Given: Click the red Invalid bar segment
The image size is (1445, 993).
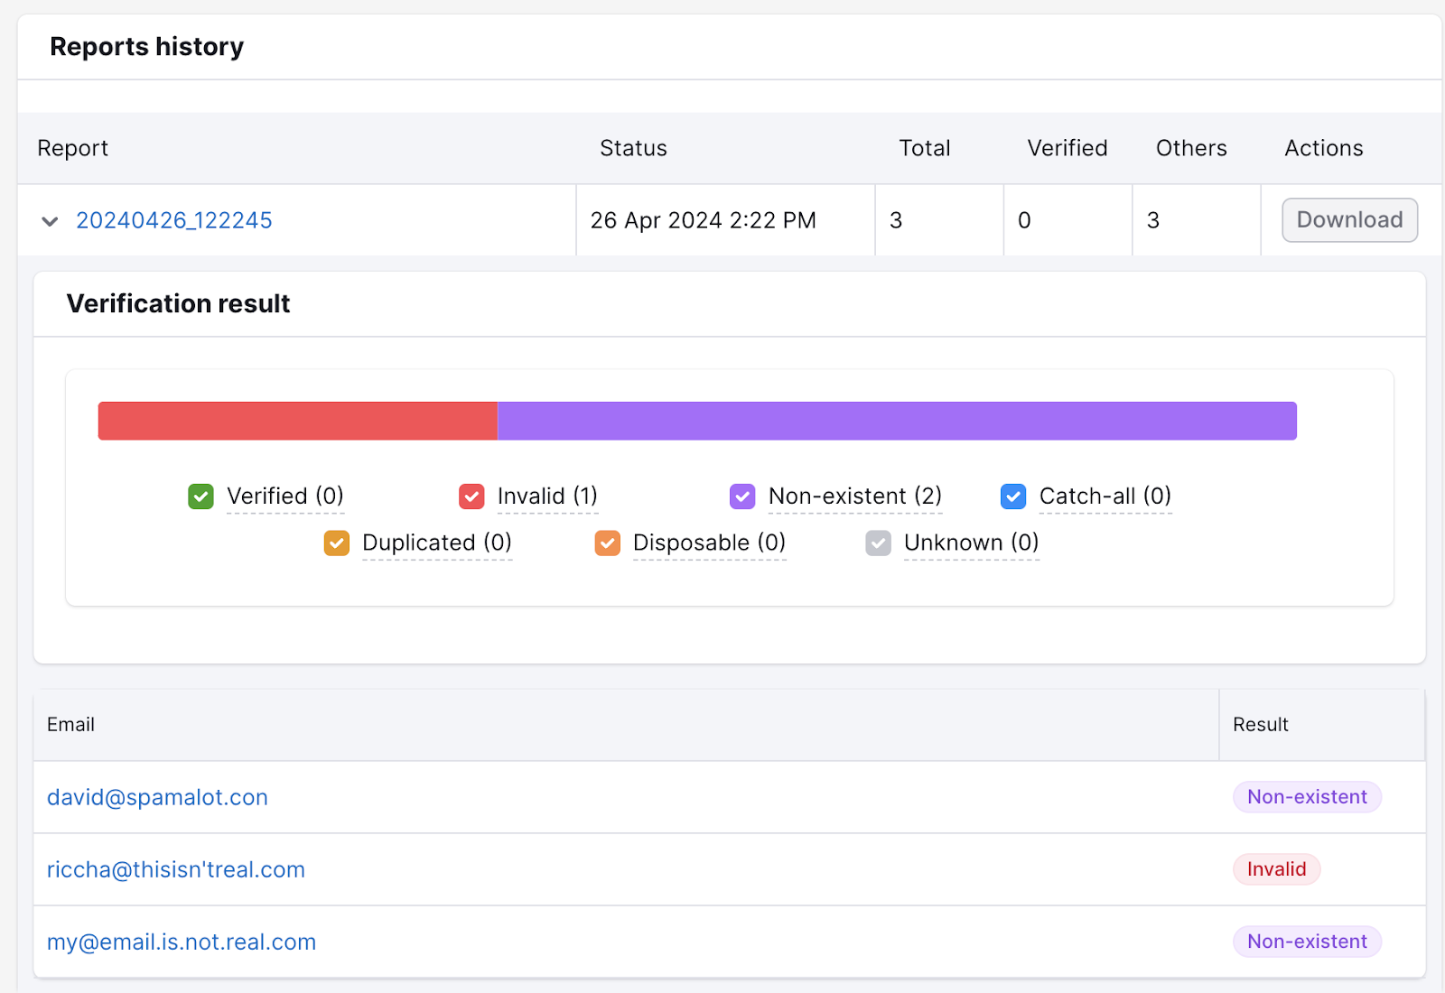Looking at the screenshot, I should coord(297,422).
